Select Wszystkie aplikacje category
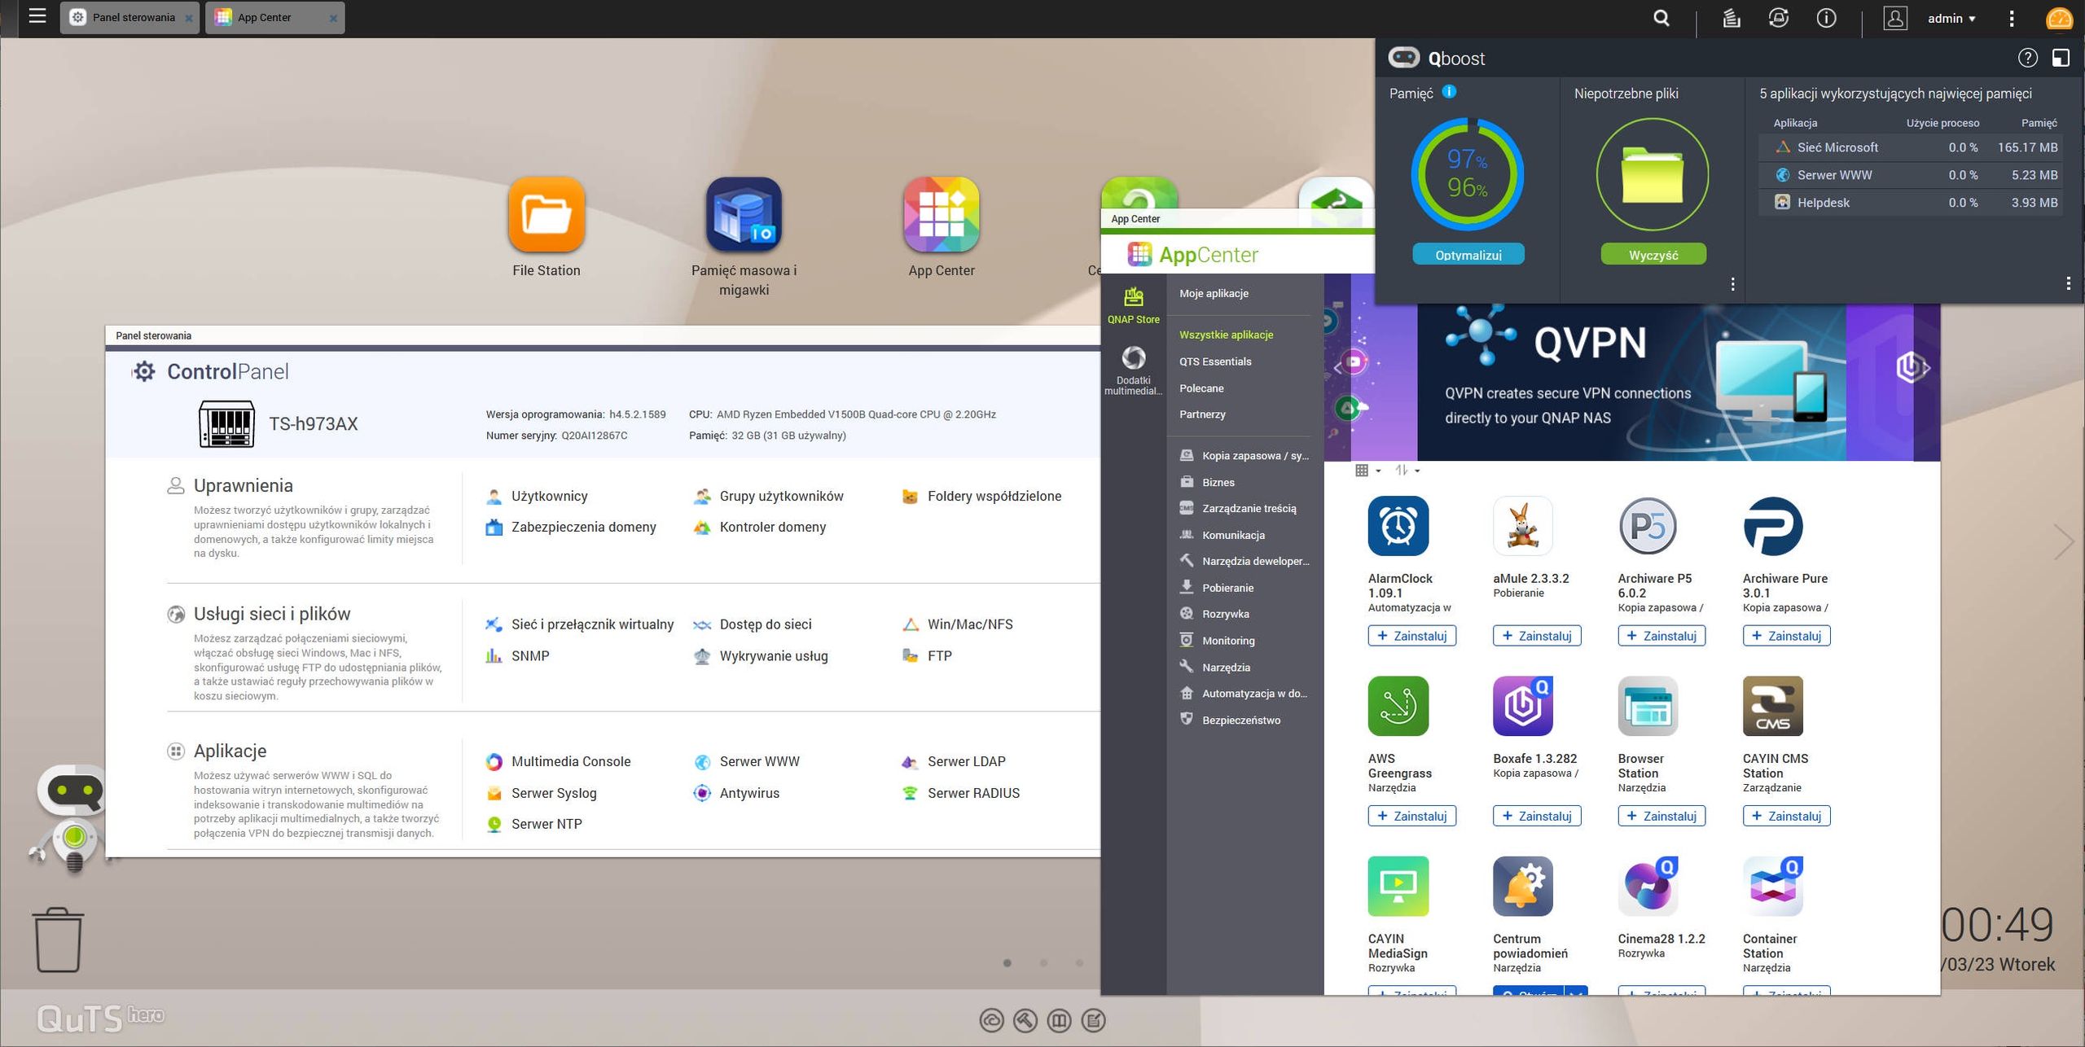 coord(1226,335)
